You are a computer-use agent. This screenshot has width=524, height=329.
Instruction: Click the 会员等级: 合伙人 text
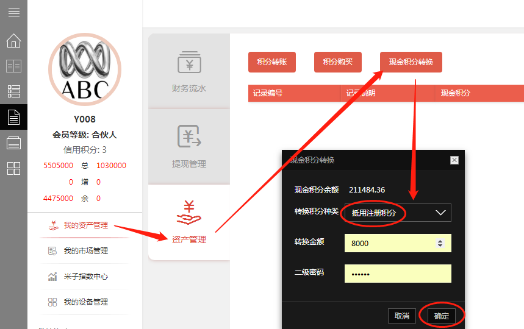[x=85, y=135]
